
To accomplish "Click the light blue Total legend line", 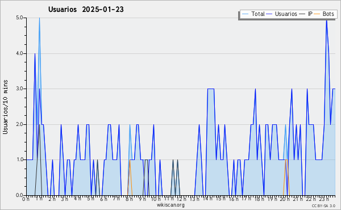I will [x=245, y=14].
